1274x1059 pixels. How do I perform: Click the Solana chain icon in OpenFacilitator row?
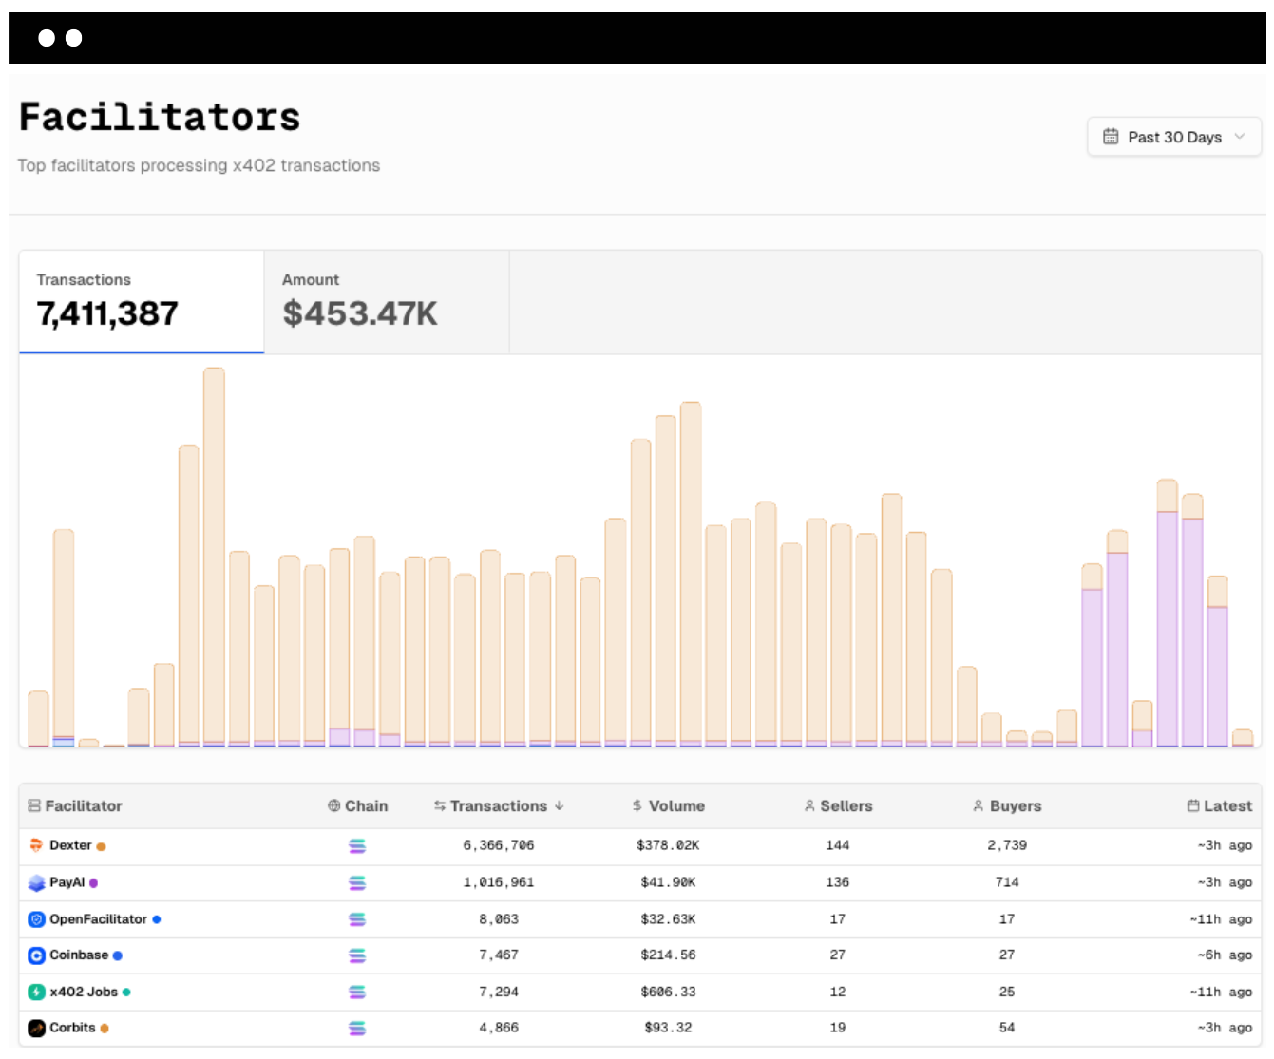[357, 919]
